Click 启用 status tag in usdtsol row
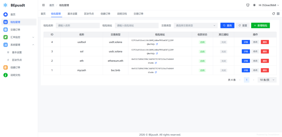Screen dimensions: 282x137 click(202, 42)
